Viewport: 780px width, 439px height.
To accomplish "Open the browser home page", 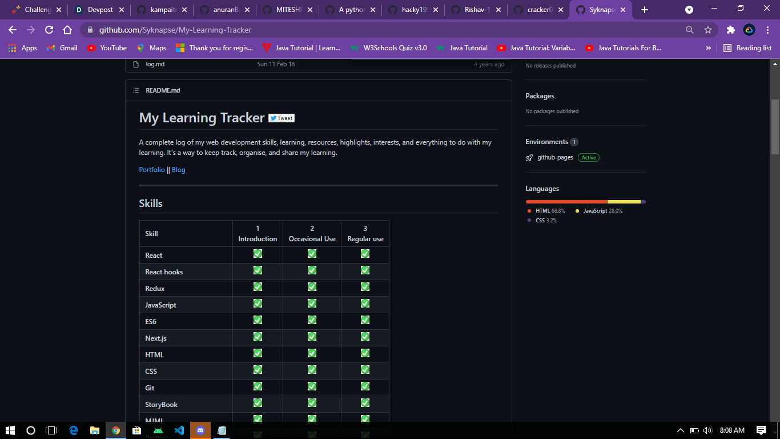I will tap(67, 30).
